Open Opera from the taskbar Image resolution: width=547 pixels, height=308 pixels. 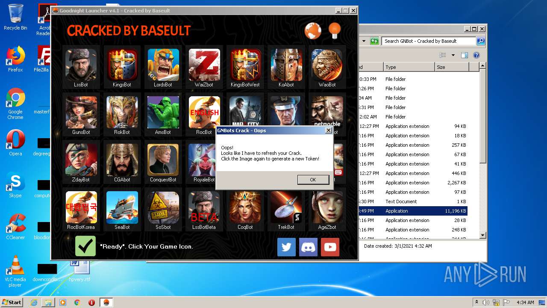pos(91,302)
